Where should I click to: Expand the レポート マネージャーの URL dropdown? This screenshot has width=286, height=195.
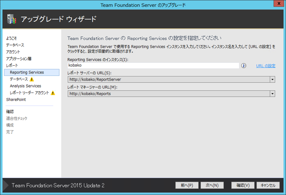[272, 94]
